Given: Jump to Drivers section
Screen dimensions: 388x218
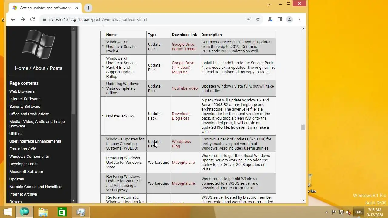Looking at the screenshot, I should pyautogui.click(x=15, y=202).
